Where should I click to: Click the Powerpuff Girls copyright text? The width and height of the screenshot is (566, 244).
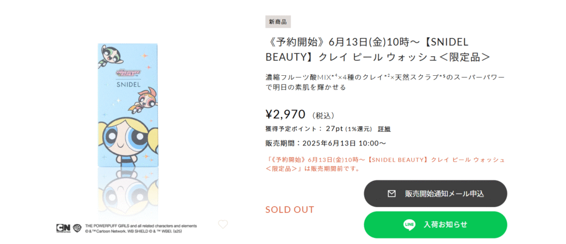(140, 228)
